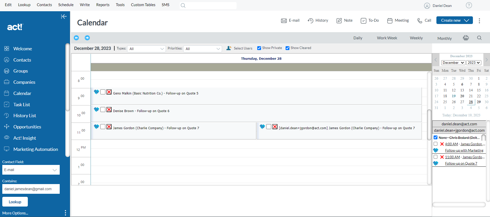Switch to Work Week view
The image size is (490, 217).
coord(387,38)
